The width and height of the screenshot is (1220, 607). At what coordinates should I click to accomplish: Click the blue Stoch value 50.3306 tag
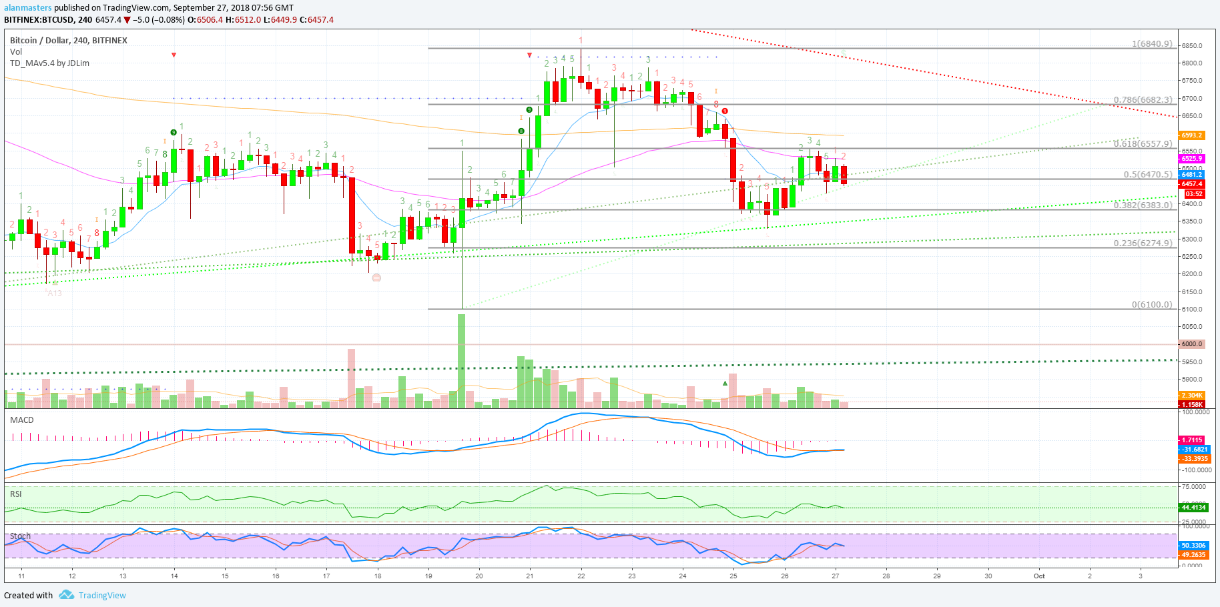[x=1193, y=546]
